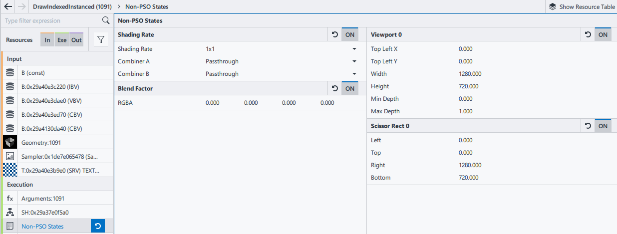Reset Non-PSO States in sidebar

98,227
